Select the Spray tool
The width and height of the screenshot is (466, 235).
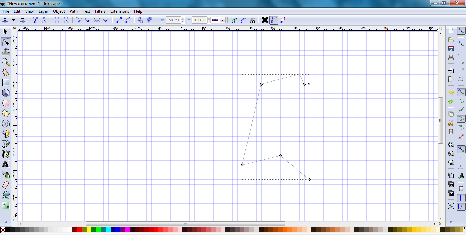pos(5,175)
